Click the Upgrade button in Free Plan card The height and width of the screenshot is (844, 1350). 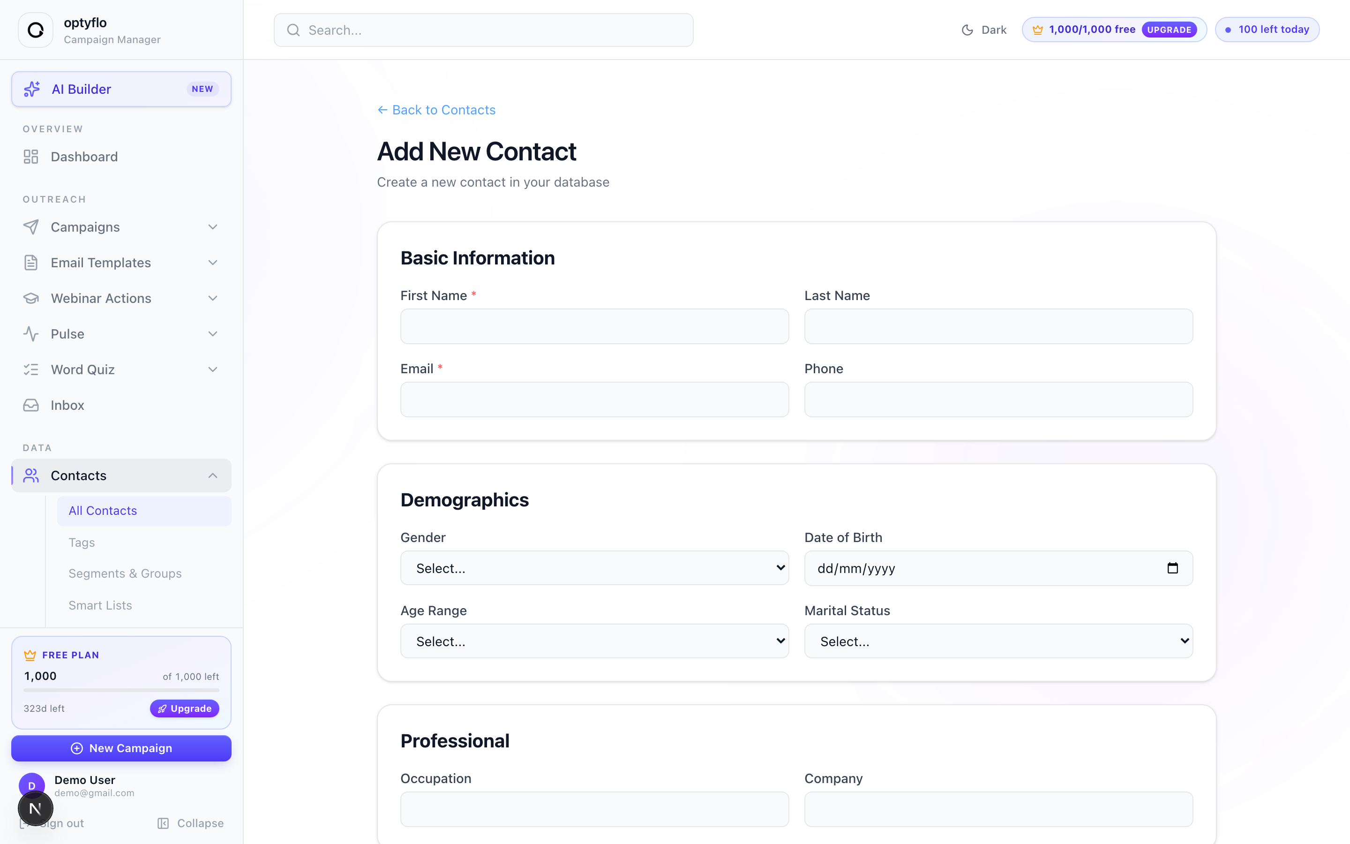pos(185,709)
